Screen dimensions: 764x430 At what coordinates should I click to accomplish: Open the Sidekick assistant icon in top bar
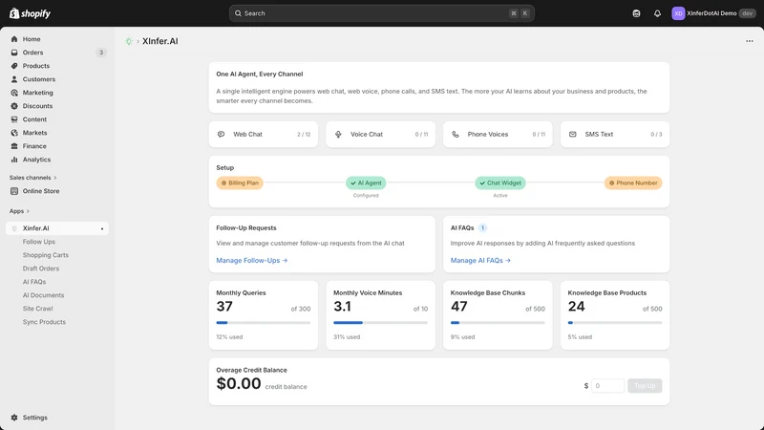coord(636,13)
